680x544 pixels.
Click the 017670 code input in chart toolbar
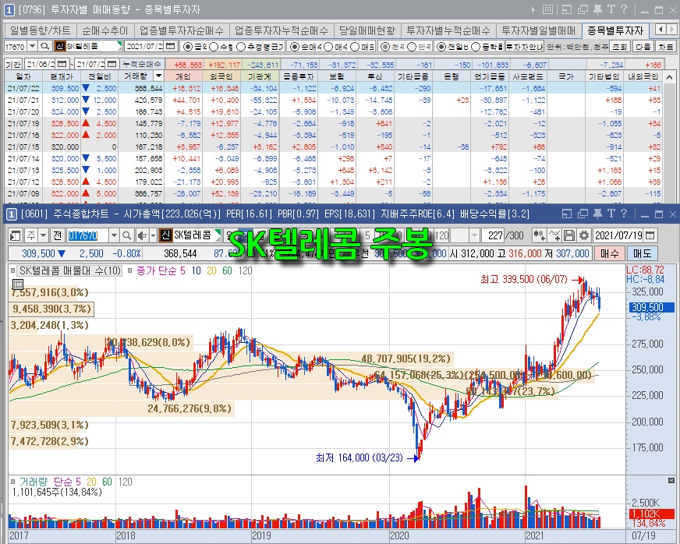[87, 236]
